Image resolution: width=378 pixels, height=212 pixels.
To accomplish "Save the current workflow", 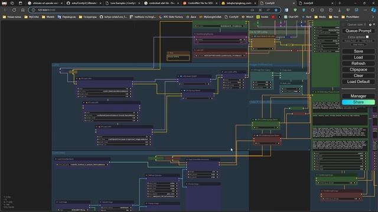I will [359, 51].
